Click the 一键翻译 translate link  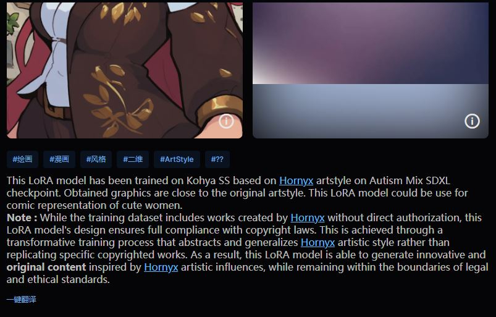click(x=22, y=299)
